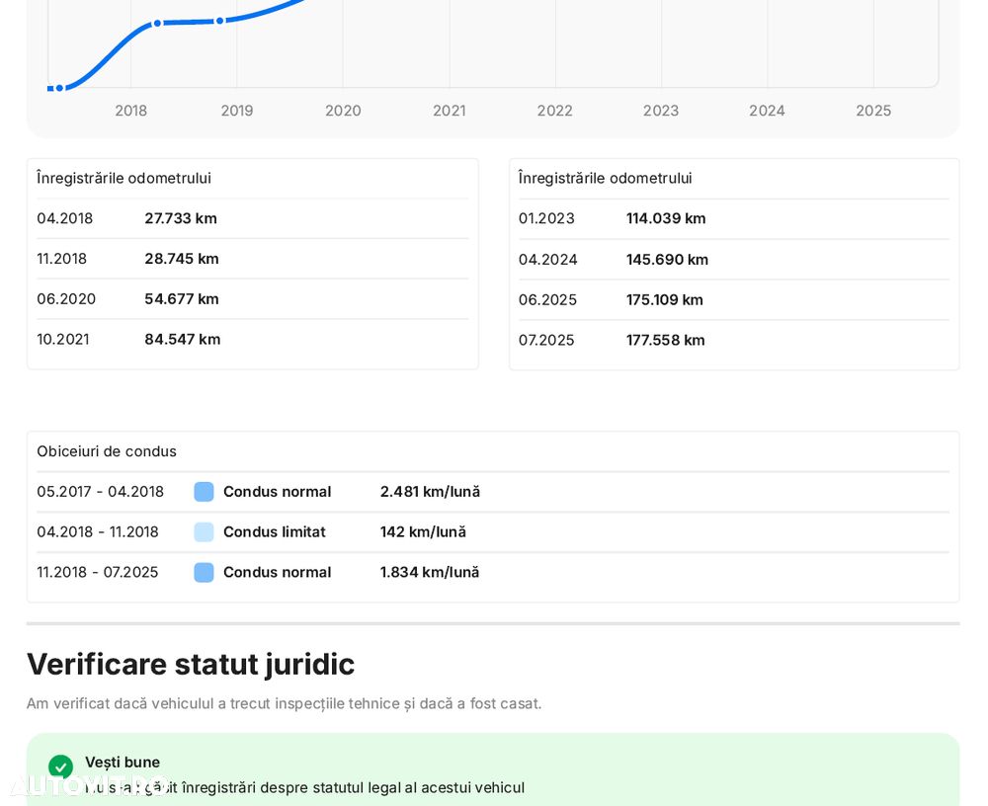Select the 10.2021 reading of 84.547 km
988x806 pixels.
click(x=182, y=339)
